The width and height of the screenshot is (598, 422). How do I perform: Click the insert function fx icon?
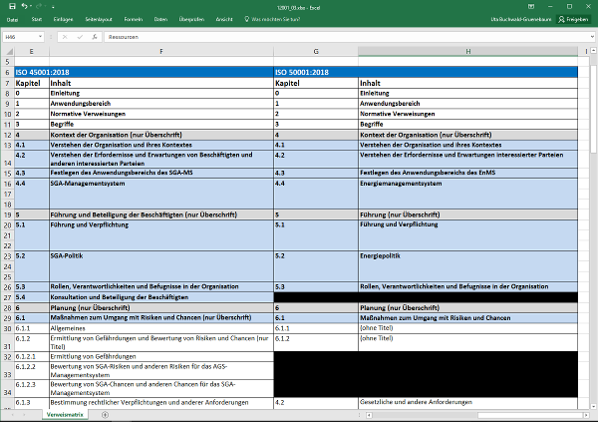point(96,37)
